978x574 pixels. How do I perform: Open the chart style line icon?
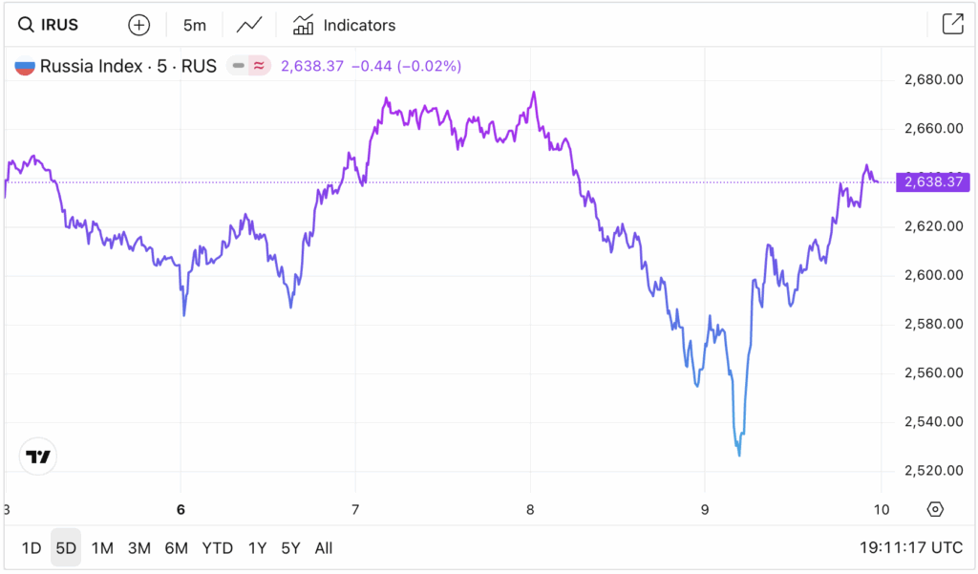click(x=250, y=25)
